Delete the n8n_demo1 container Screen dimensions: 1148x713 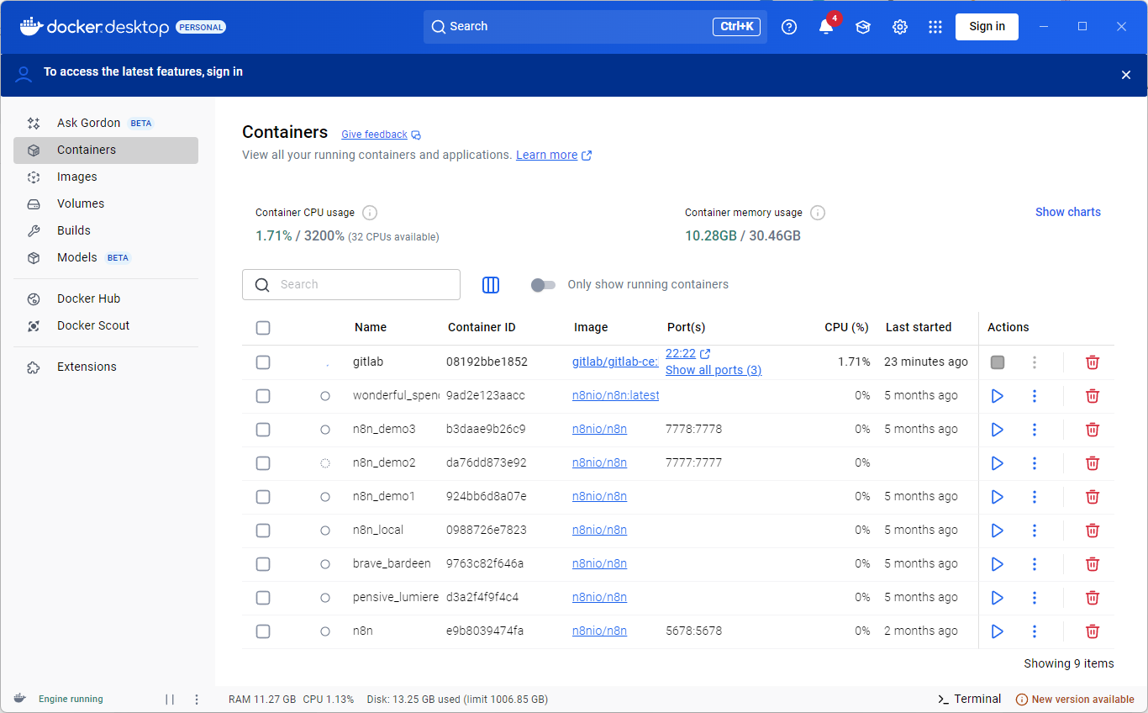tap(1093, 497)
